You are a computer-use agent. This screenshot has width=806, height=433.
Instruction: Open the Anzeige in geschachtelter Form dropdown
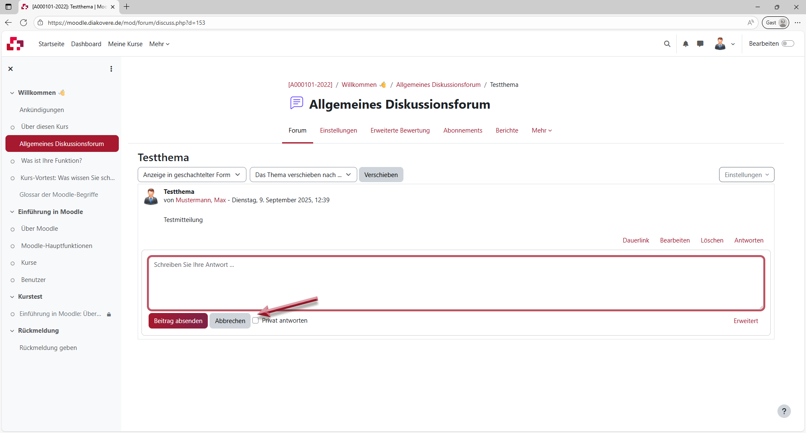click(191, 175)
